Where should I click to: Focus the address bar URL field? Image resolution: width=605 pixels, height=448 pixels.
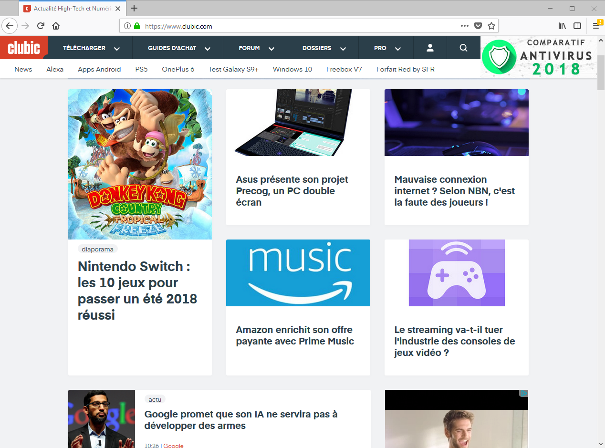[301, 26]
